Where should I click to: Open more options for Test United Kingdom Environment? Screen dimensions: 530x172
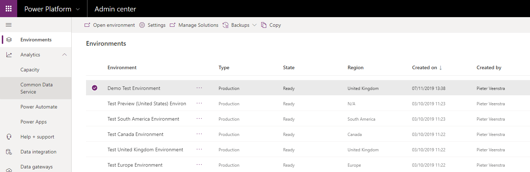pos(199,149)
